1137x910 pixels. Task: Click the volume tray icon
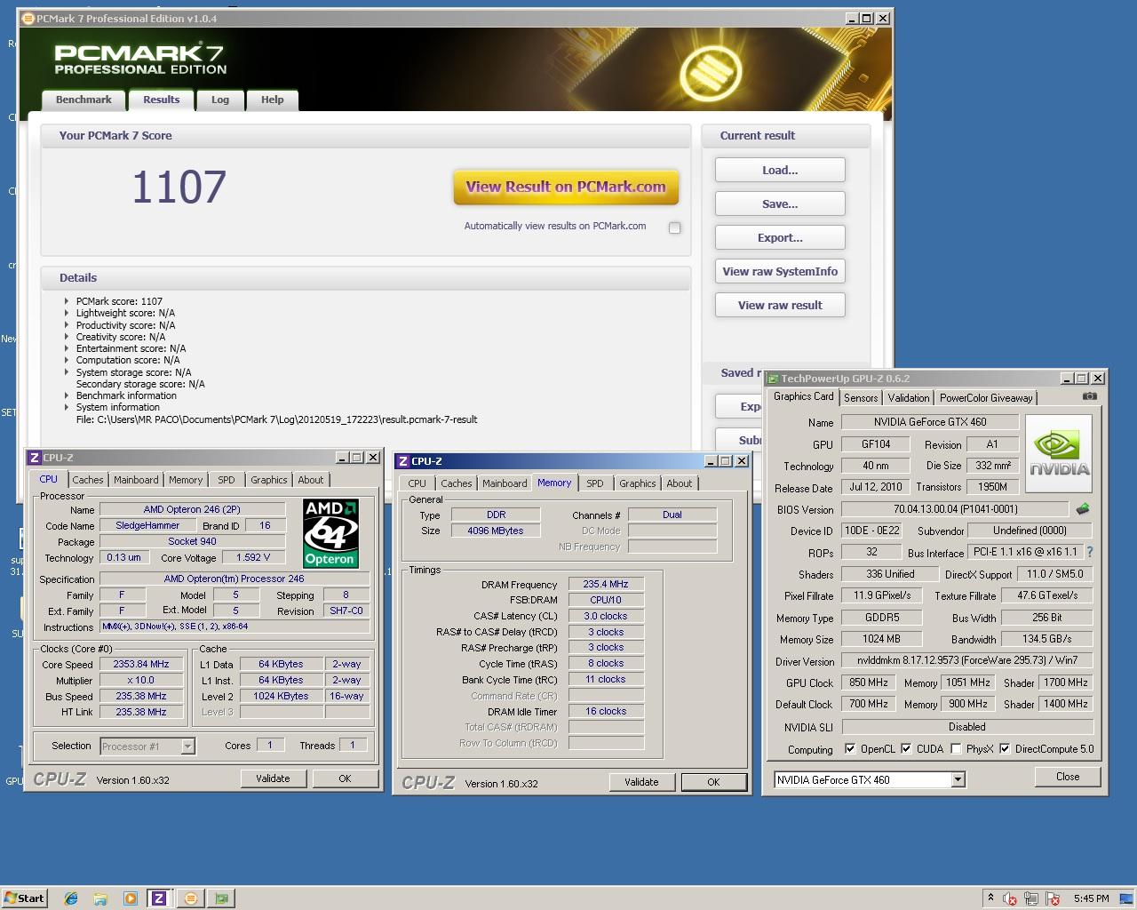pos(1010,898)
